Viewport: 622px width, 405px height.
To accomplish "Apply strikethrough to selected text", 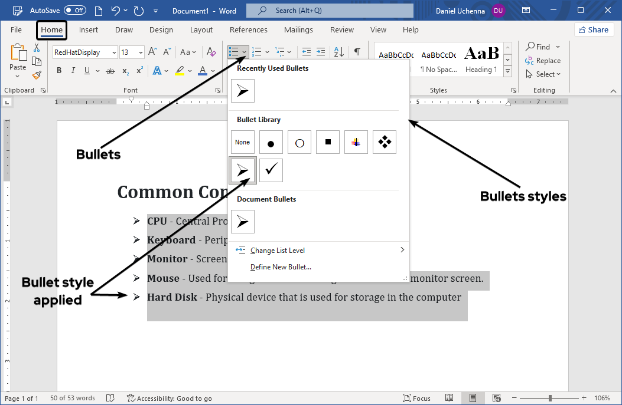I will [110, 71].
